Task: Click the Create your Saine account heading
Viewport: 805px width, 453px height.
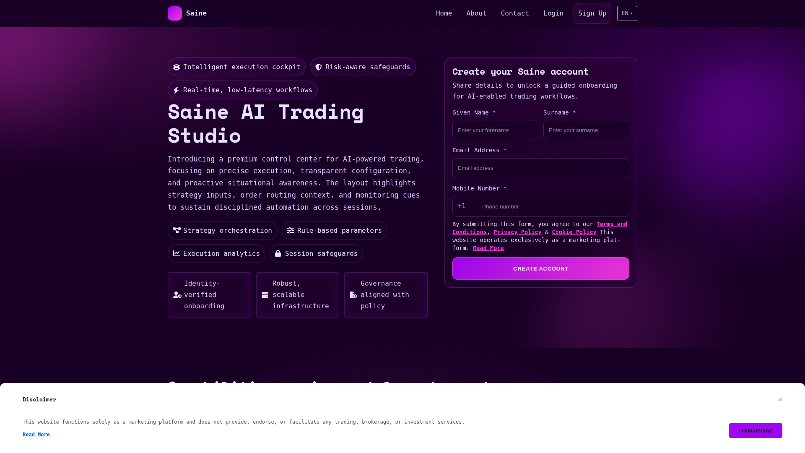Action: coord(520,72)
